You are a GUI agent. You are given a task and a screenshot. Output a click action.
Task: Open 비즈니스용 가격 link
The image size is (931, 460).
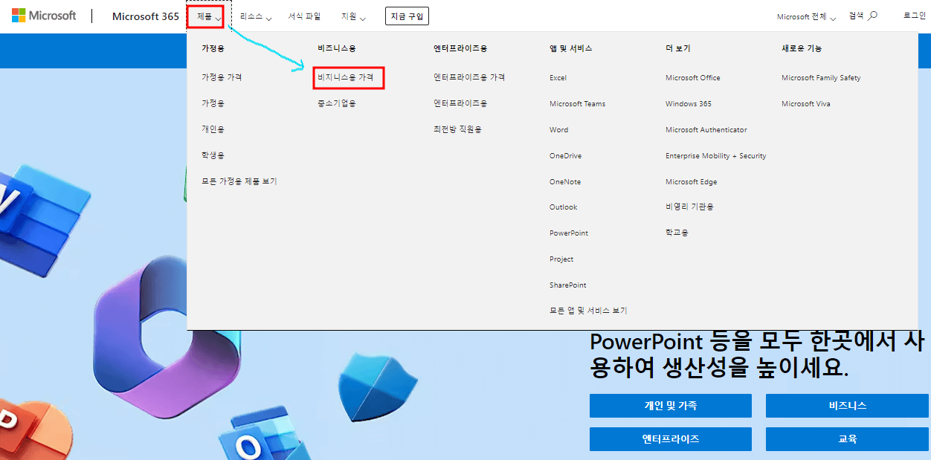(346, 77)
